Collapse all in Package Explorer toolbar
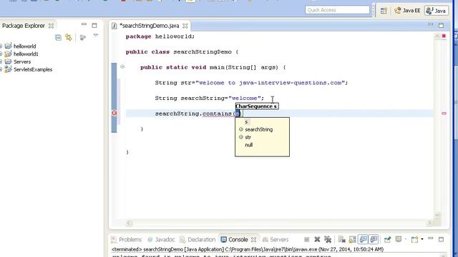Viewport: 458px width, 257px height. [x=58, y=37]
